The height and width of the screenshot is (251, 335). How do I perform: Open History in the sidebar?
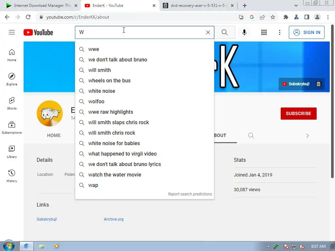coord(12,176)
